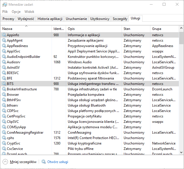The height and width of the screenshot is (169, 184).
Task: Collapse view with Mniej szczegółów chevron
Action: coord(5,162)
